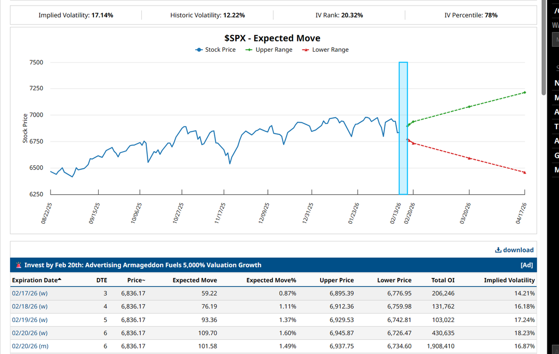Open the 02/20/26 (m) monthly expiration link
The image size is (559, 354).
(x=30, y=346)
